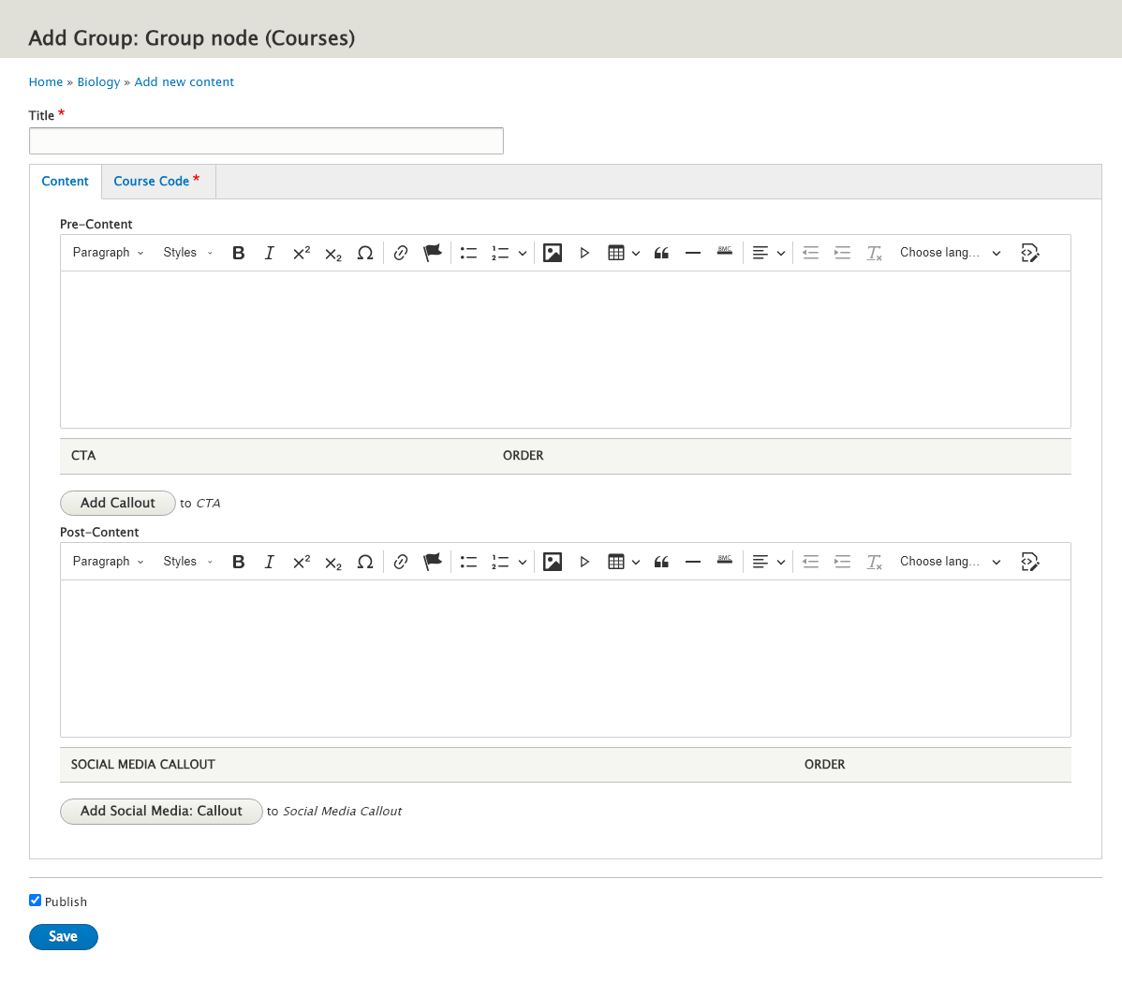Click bulleted list icon in Pre-Content toolbar
The height and width of the screenshot is (982, 1122).
[468, 253]
